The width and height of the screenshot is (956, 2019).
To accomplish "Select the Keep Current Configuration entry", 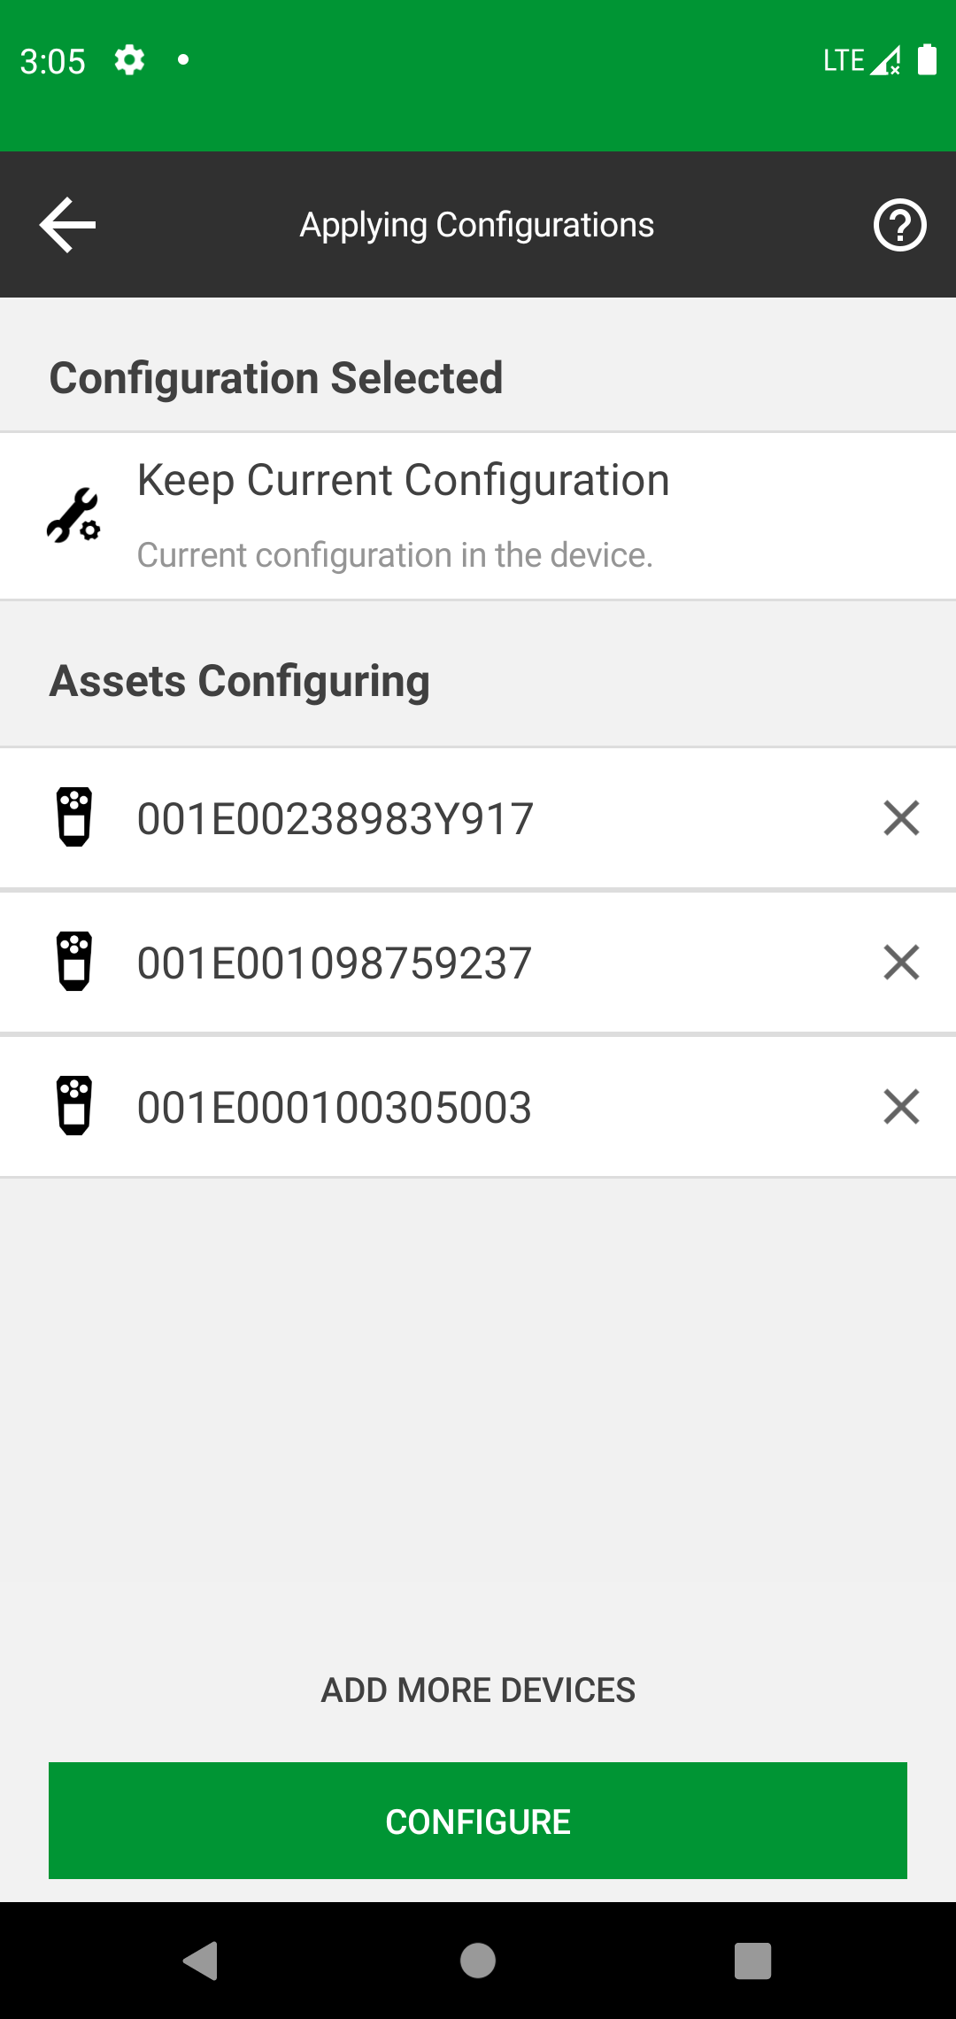I will click(x=404, y=481).
